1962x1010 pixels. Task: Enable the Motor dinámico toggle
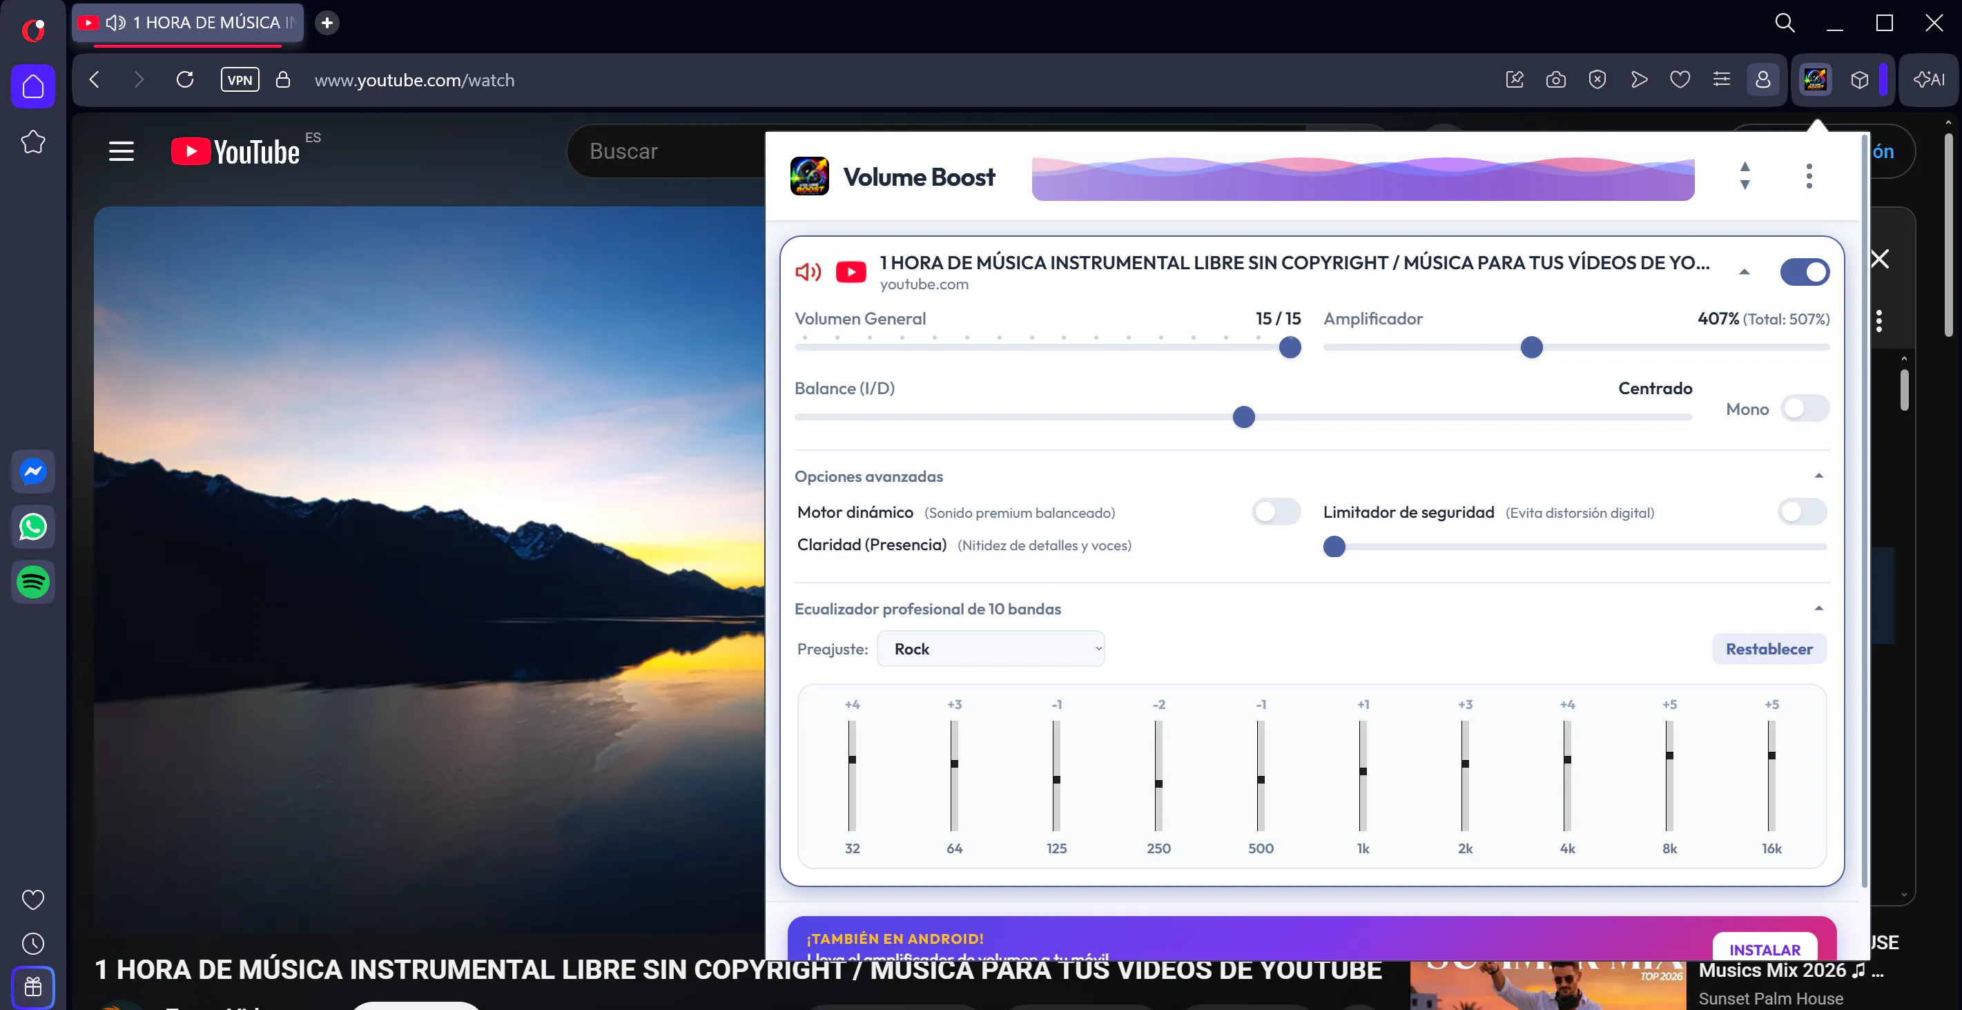pyautogui.click(x=1276, y=512)
